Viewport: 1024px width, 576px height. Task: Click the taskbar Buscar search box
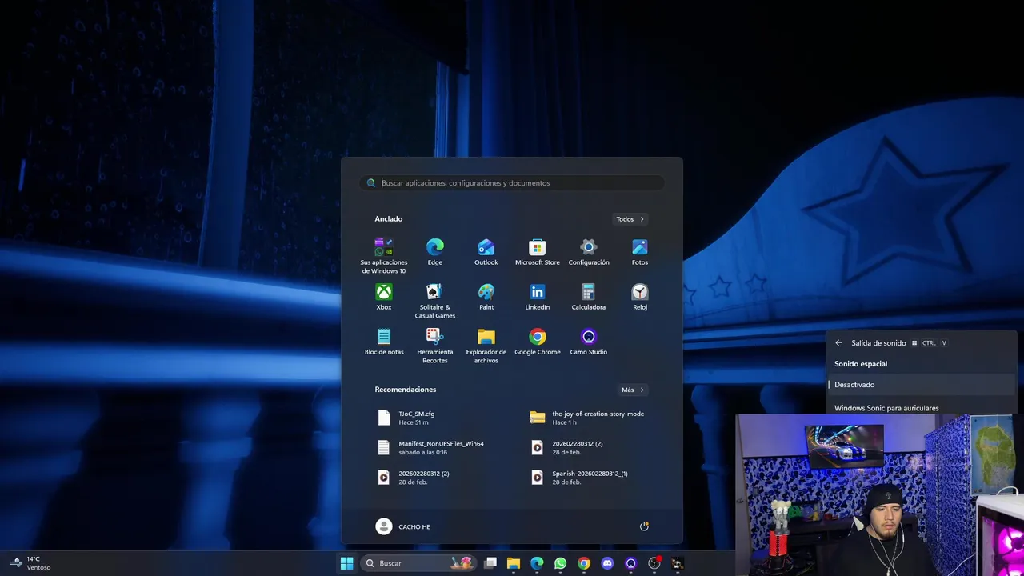[418, 563]
